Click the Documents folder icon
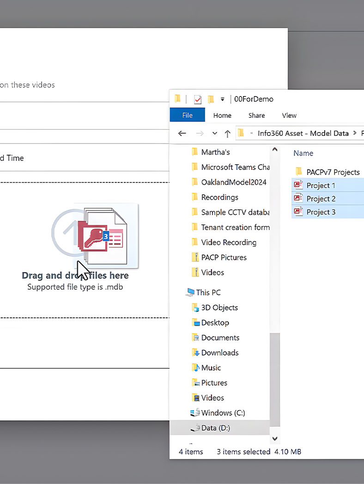Screen dimensions: 364x484 coord(195,338)
